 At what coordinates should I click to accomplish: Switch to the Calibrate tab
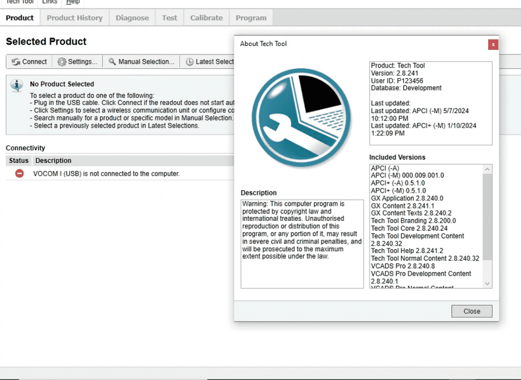pos(207,18)
